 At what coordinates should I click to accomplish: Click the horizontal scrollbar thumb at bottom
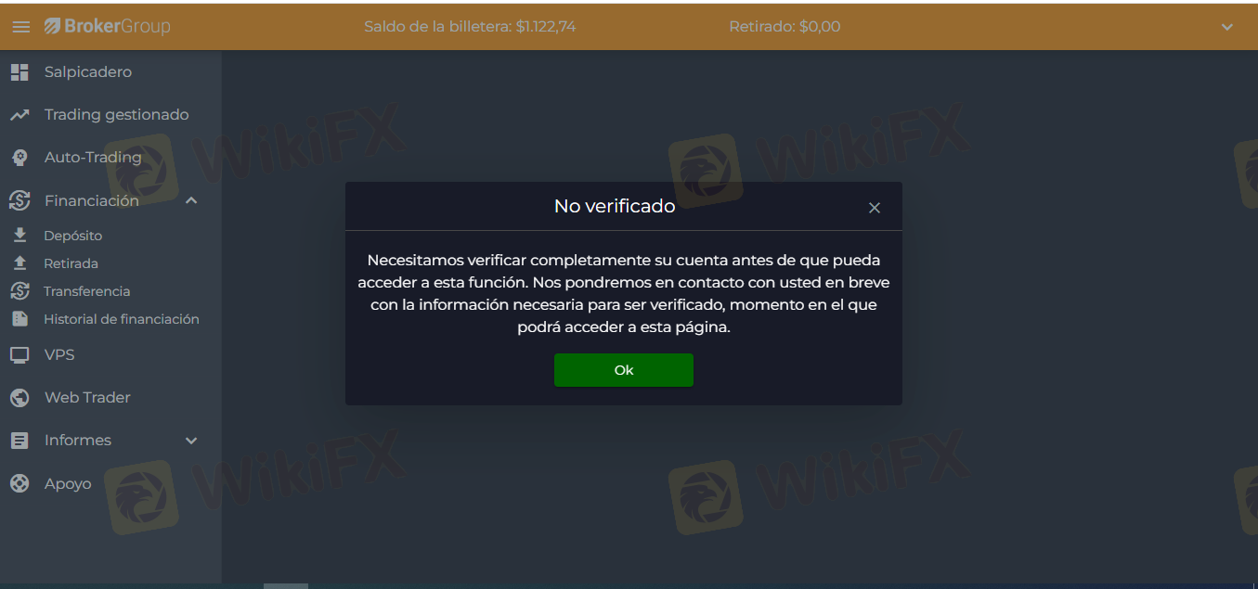click(286, 586)
